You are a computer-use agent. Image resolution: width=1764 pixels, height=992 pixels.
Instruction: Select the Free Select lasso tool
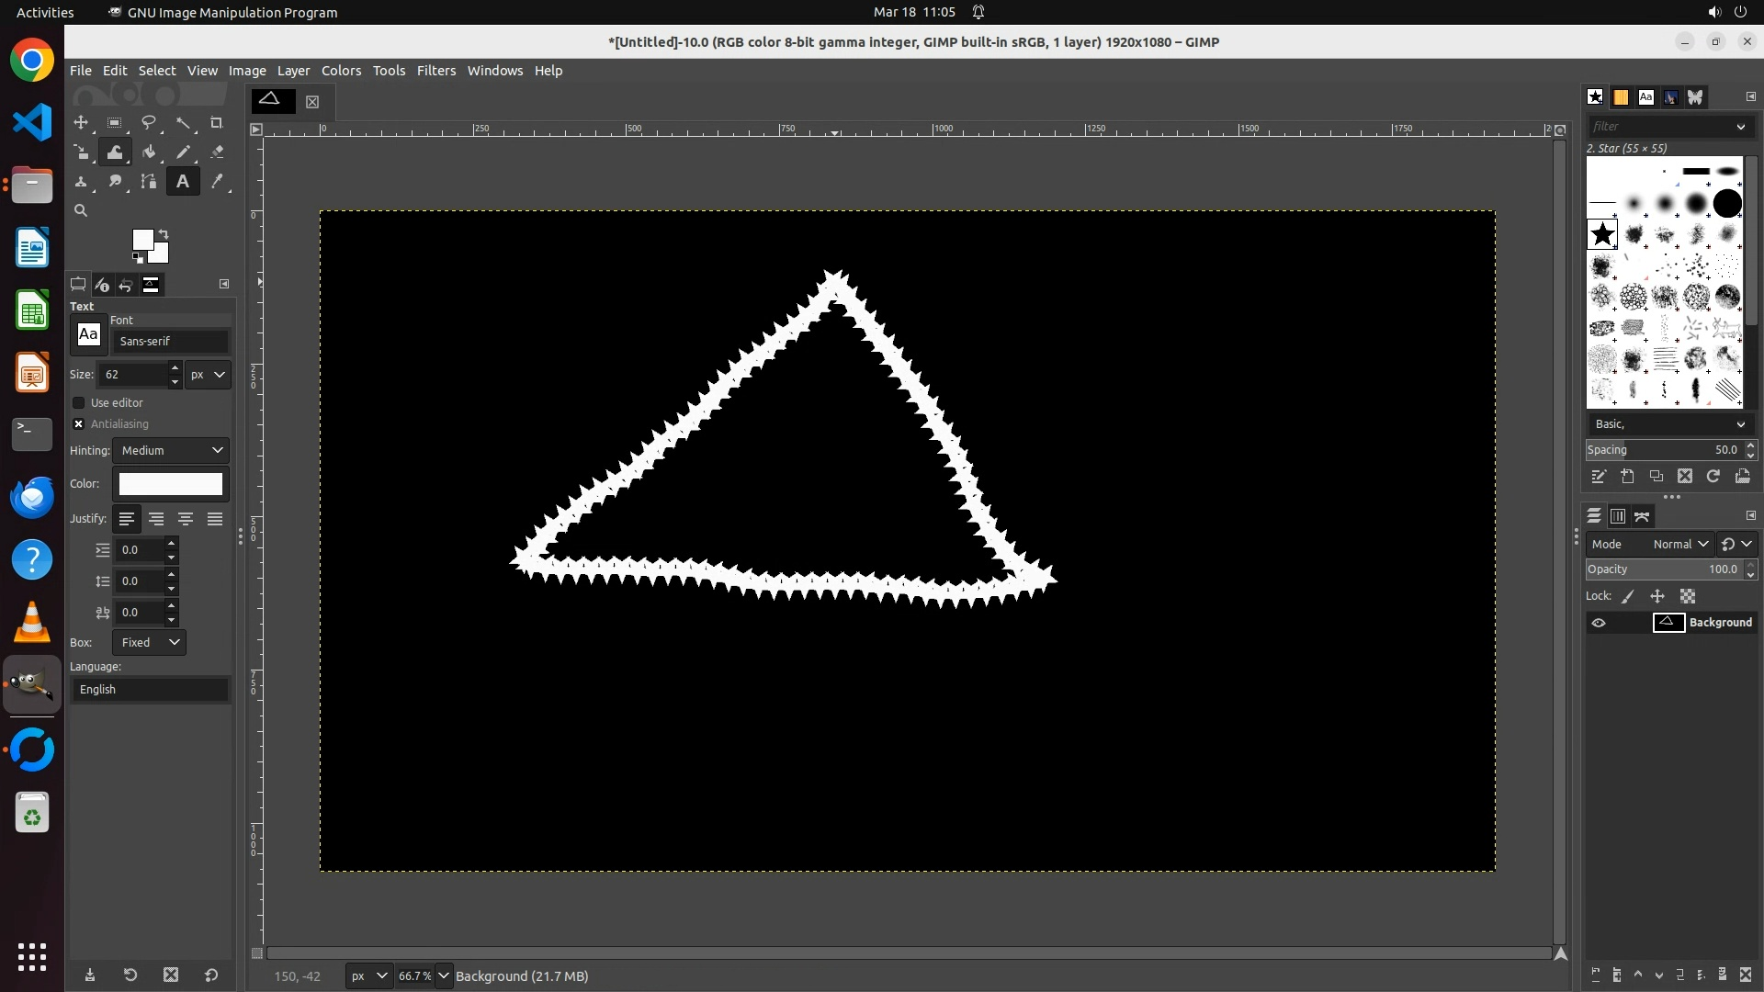pos(148,123)
